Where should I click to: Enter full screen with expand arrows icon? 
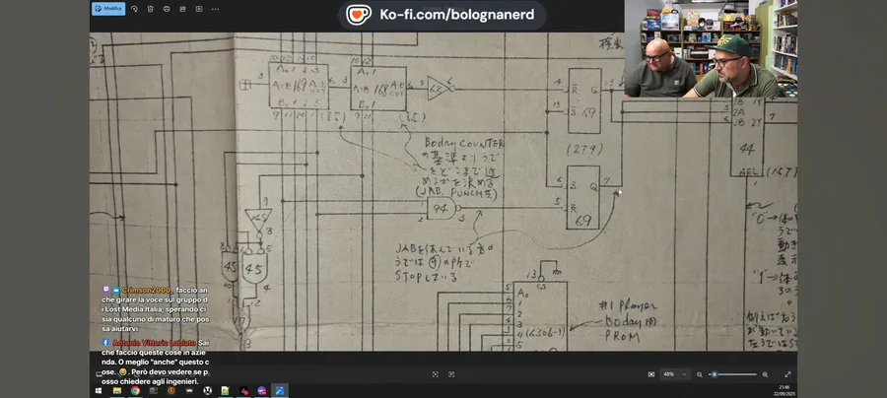coord(787,374)
